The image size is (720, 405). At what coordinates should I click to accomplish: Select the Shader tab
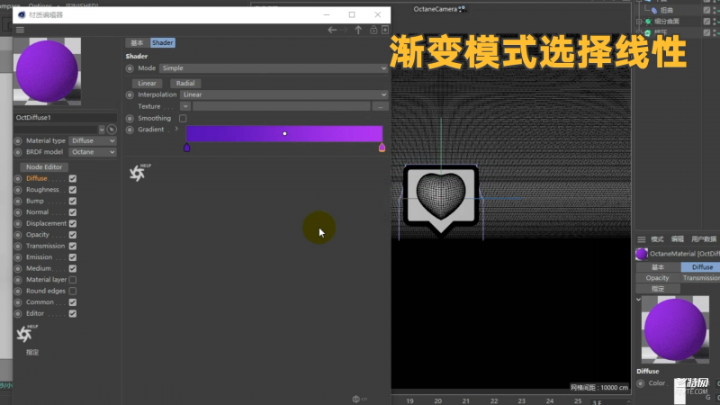click(163, 42)
